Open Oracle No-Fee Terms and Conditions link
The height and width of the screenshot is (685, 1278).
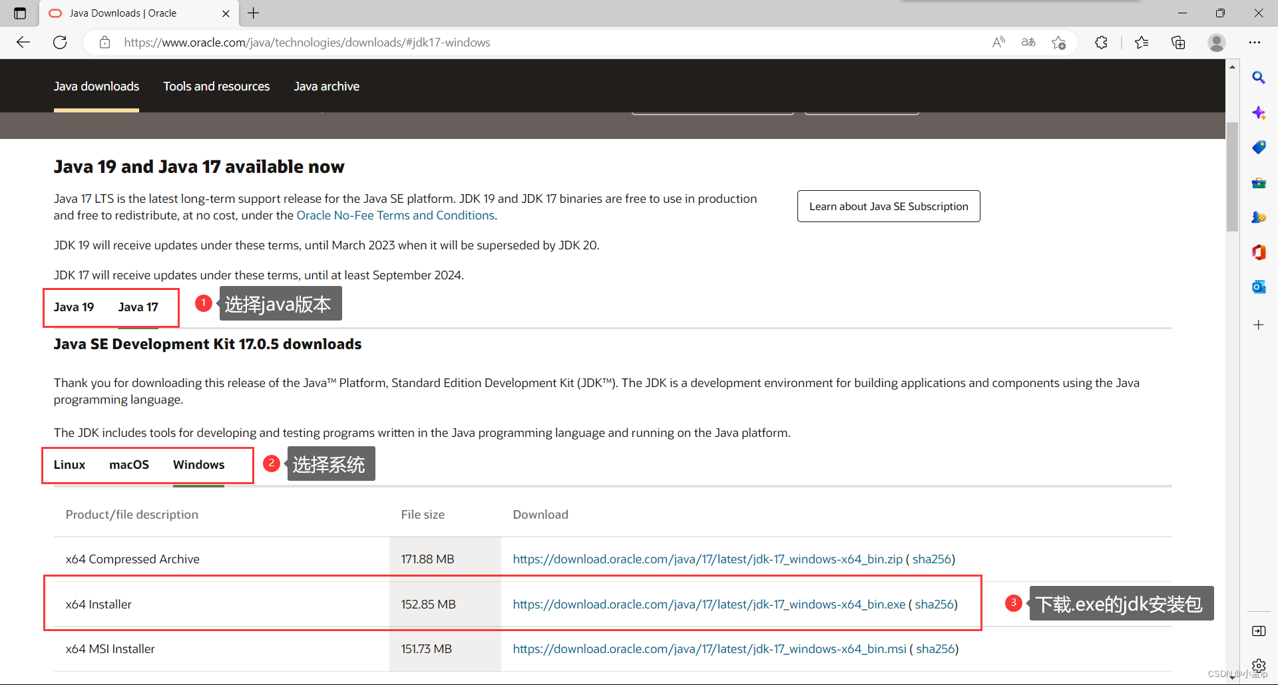click(x=395, y=215)
